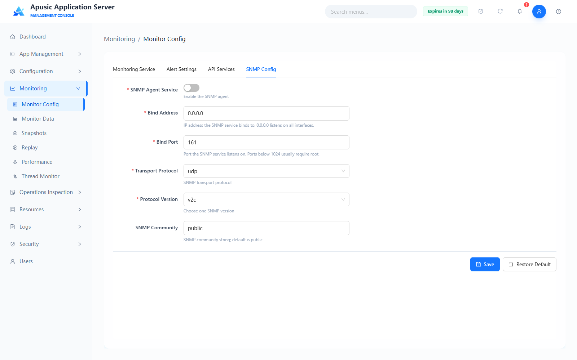Click the Operations Inspection sidebar icon

tap(13, 192)
